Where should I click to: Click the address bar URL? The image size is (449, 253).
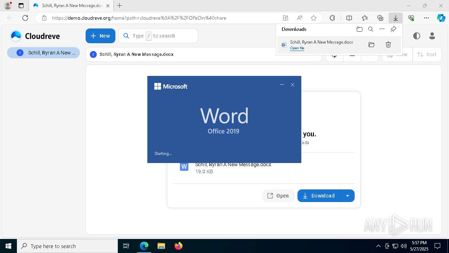tap(139, 18)
